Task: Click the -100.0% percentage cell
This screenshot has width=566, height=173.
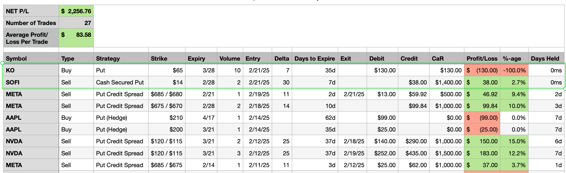Action: pyautogui.click(x=514, y=70)
